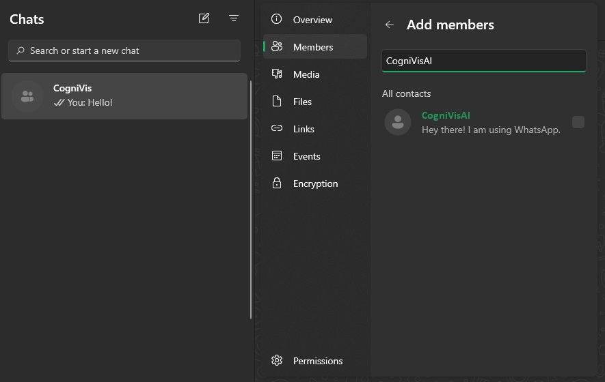Click the Overview info icon
Viewport: 605px width, 382px height.
click(277, 20)
